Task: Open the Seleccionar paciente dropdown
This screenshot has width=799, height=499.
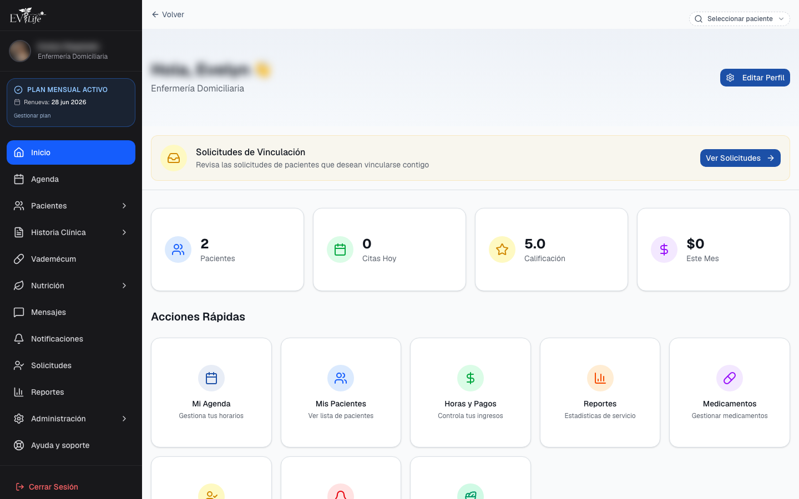Action: [x=739, y=19]
